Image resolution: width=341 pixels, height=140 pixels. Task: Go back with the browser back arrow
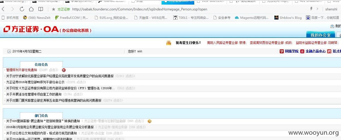click(x=3, y=9)
